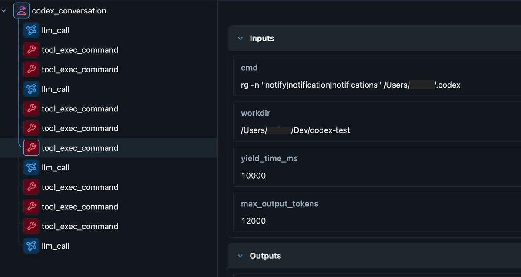Click the workdir path value
521x277 pixels.
(295, 130)
